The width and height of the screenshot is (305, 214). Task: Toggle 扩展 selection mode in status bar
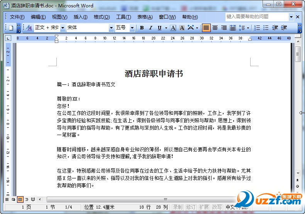204,207
